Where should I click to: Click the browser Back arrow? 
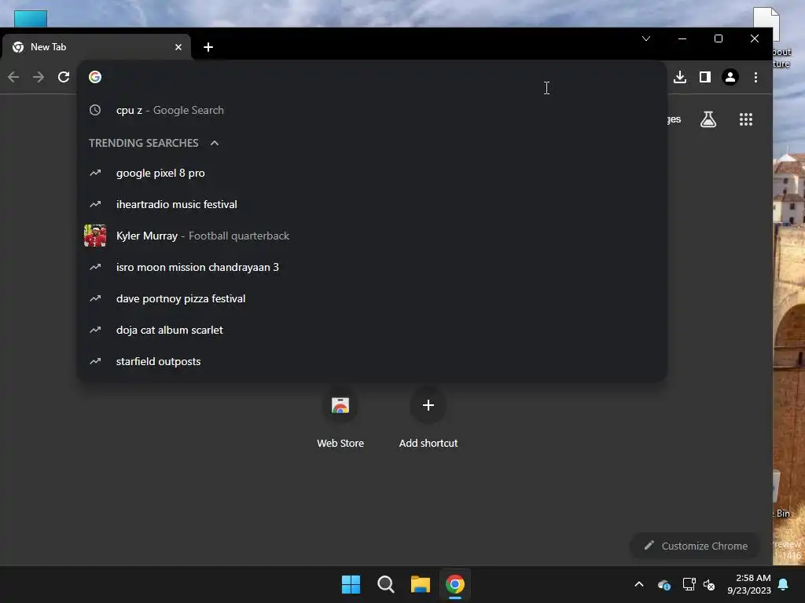[13, 77]
